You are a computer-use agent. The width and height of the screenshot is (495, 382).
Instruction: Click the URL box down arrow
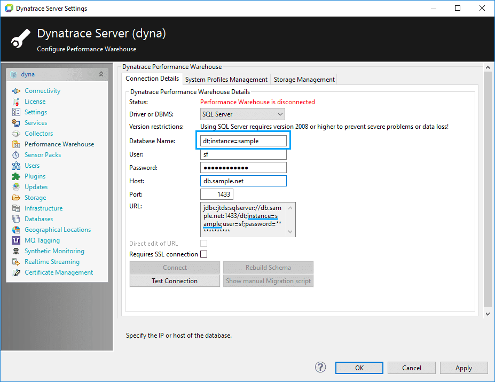(x=290, y=231)
